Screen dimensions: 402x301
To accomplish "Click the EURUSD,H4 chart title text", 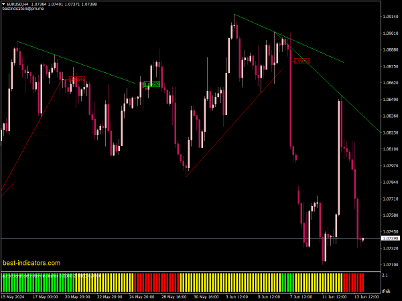I will (x=17, y=5).
